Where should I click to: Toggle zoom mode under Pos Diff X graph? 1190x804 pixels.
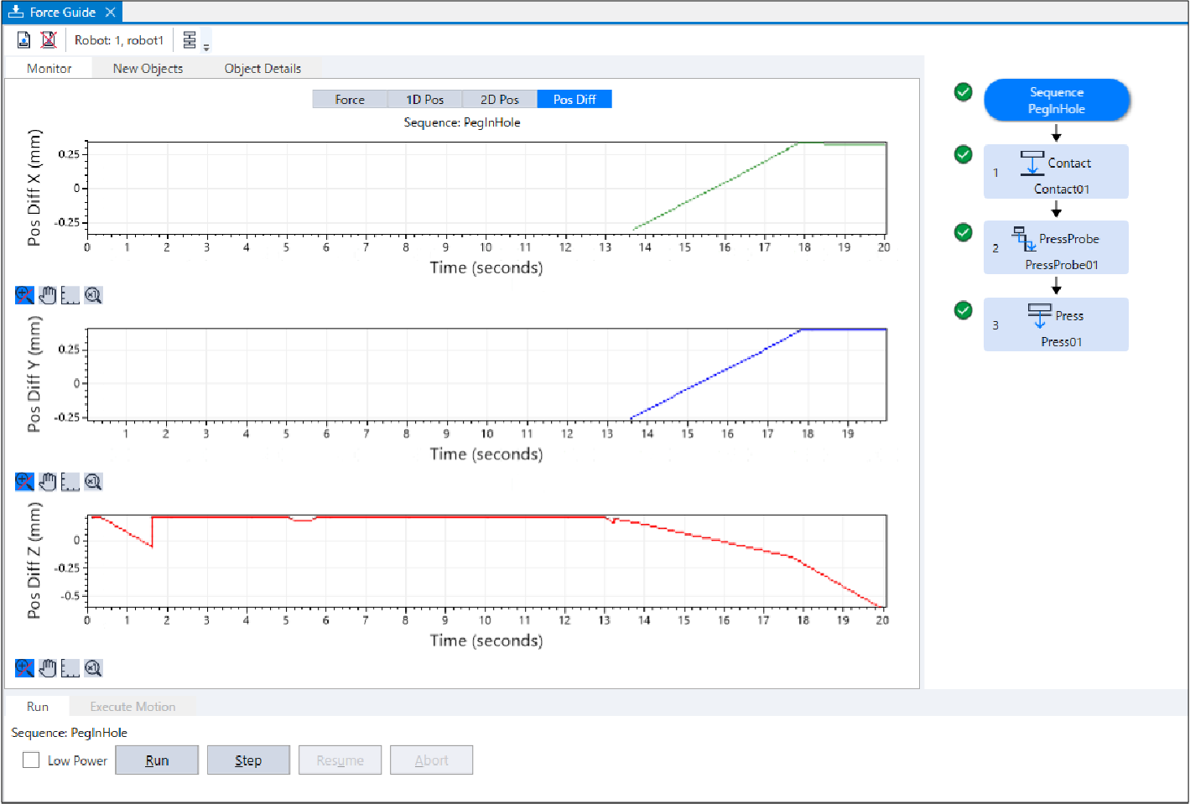point(24,295)
